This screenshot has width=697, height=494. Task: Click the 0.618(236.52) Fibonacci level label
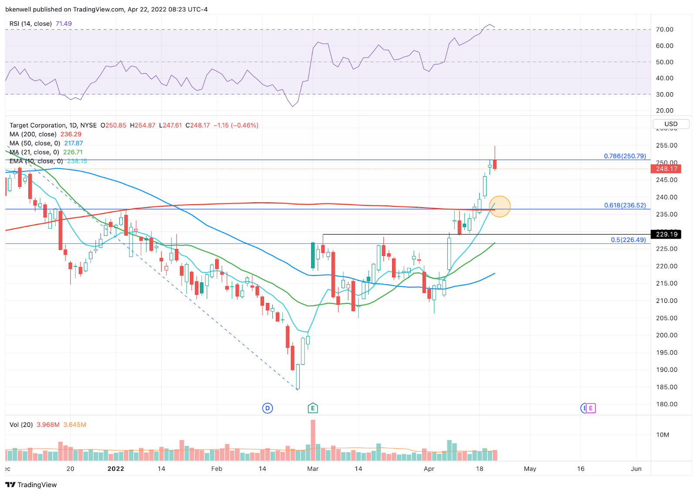[x=625, y=205]
